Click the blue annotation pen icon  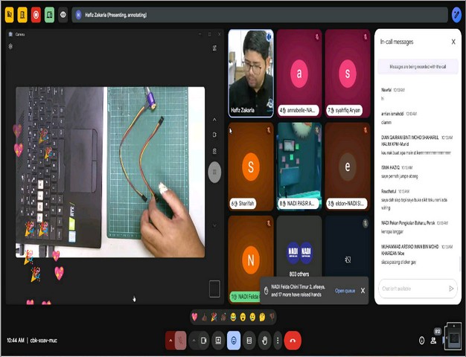coord(456,14)
